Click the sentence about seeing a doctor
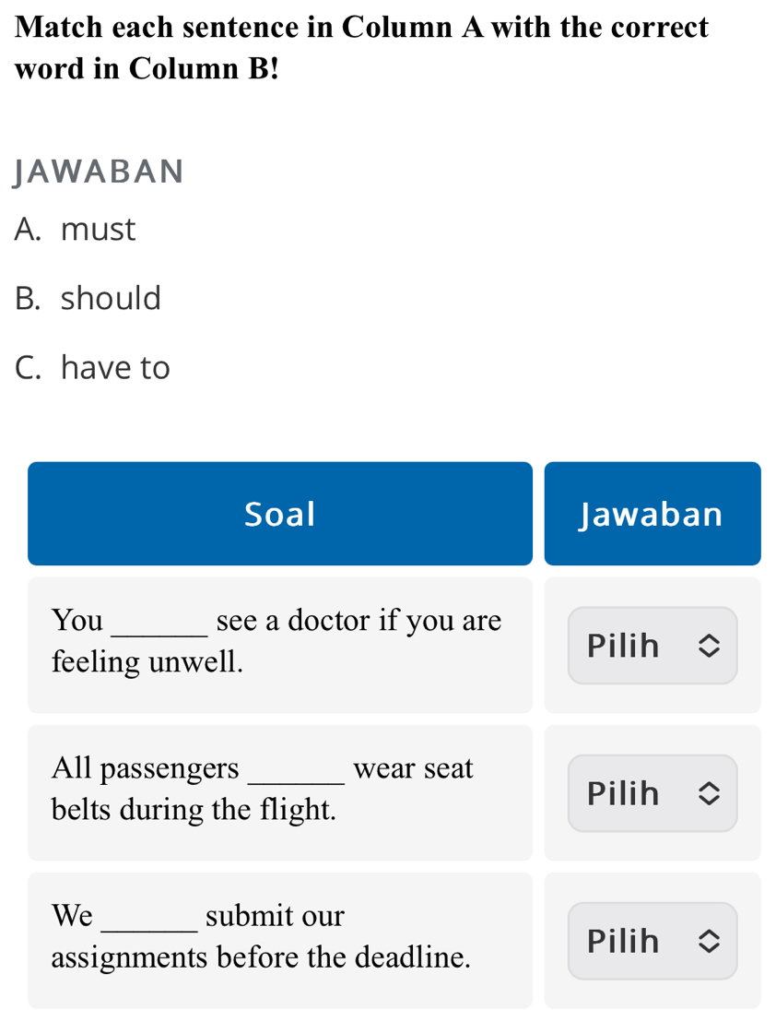This screenshot has width=776, height=1010. point(276,640)
